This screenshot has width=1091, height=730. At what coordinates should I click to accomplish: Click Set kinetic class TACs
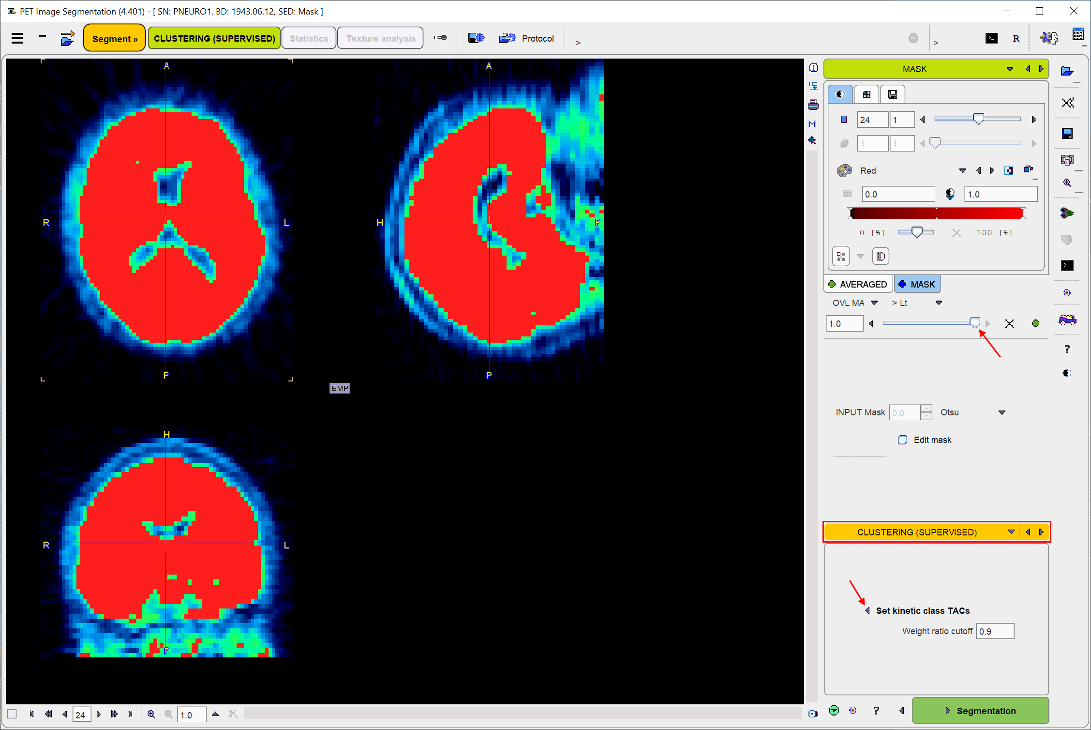click(x=923, y=610)
